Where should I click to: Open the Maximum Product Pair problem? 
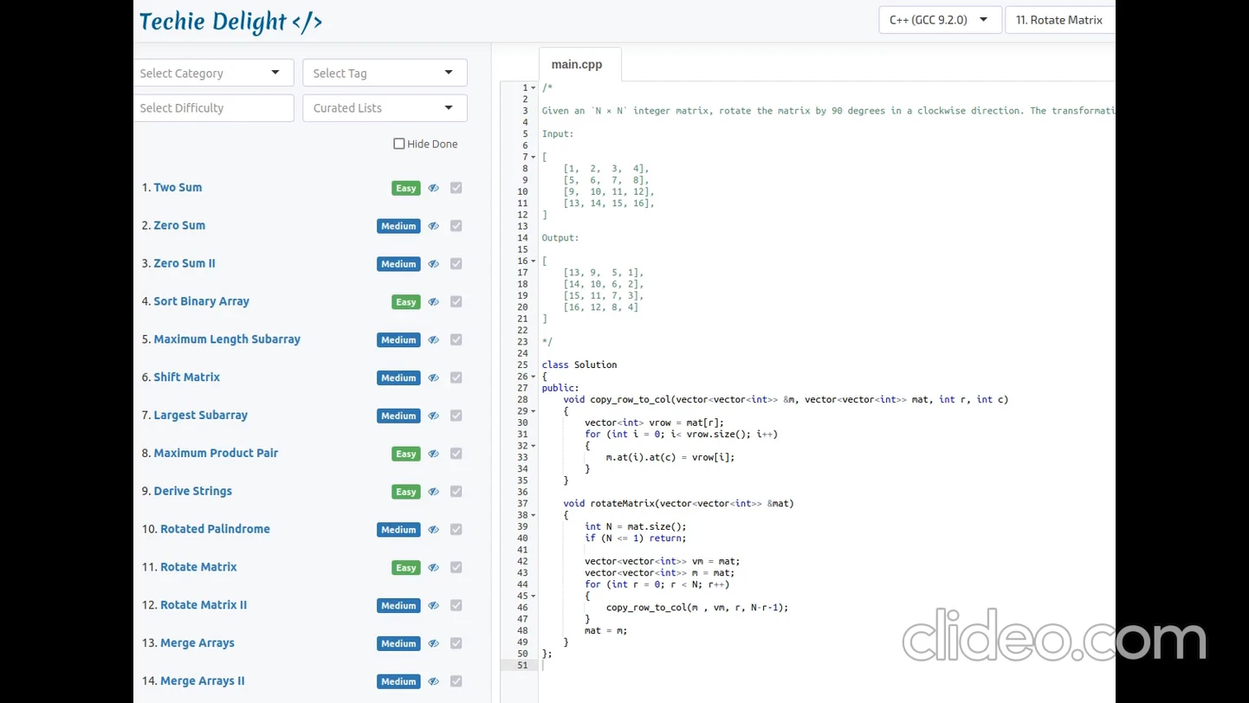point(216,453)
